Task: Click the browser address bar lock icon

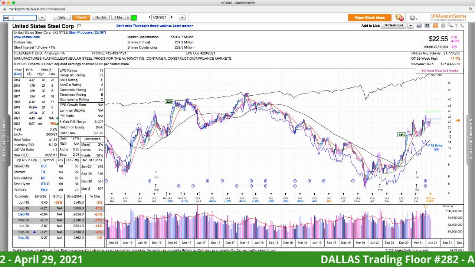Action: (x=4, y=9)
